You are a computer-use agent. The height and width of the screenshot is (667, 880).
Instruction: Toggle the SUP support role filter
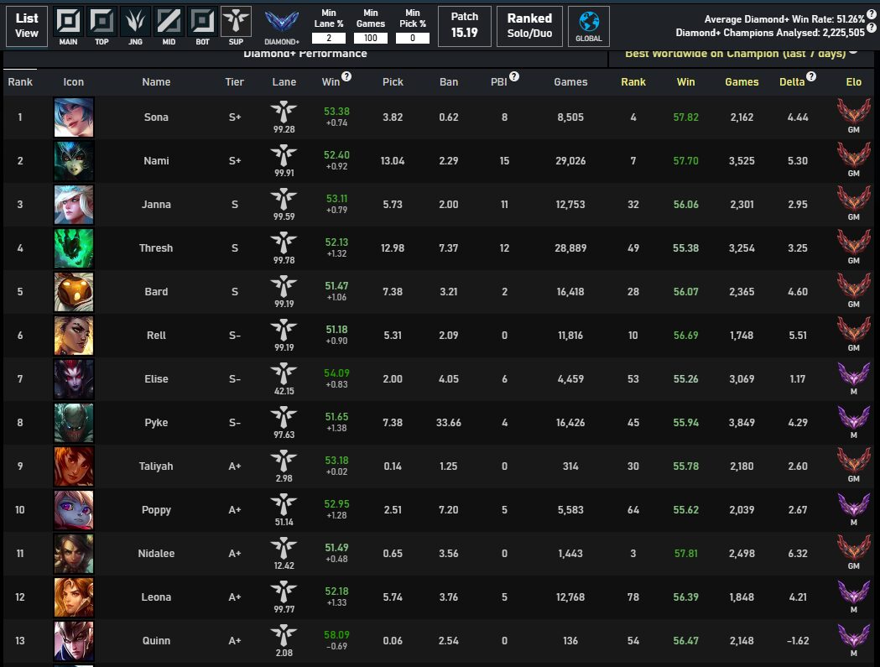pos(236,22)
